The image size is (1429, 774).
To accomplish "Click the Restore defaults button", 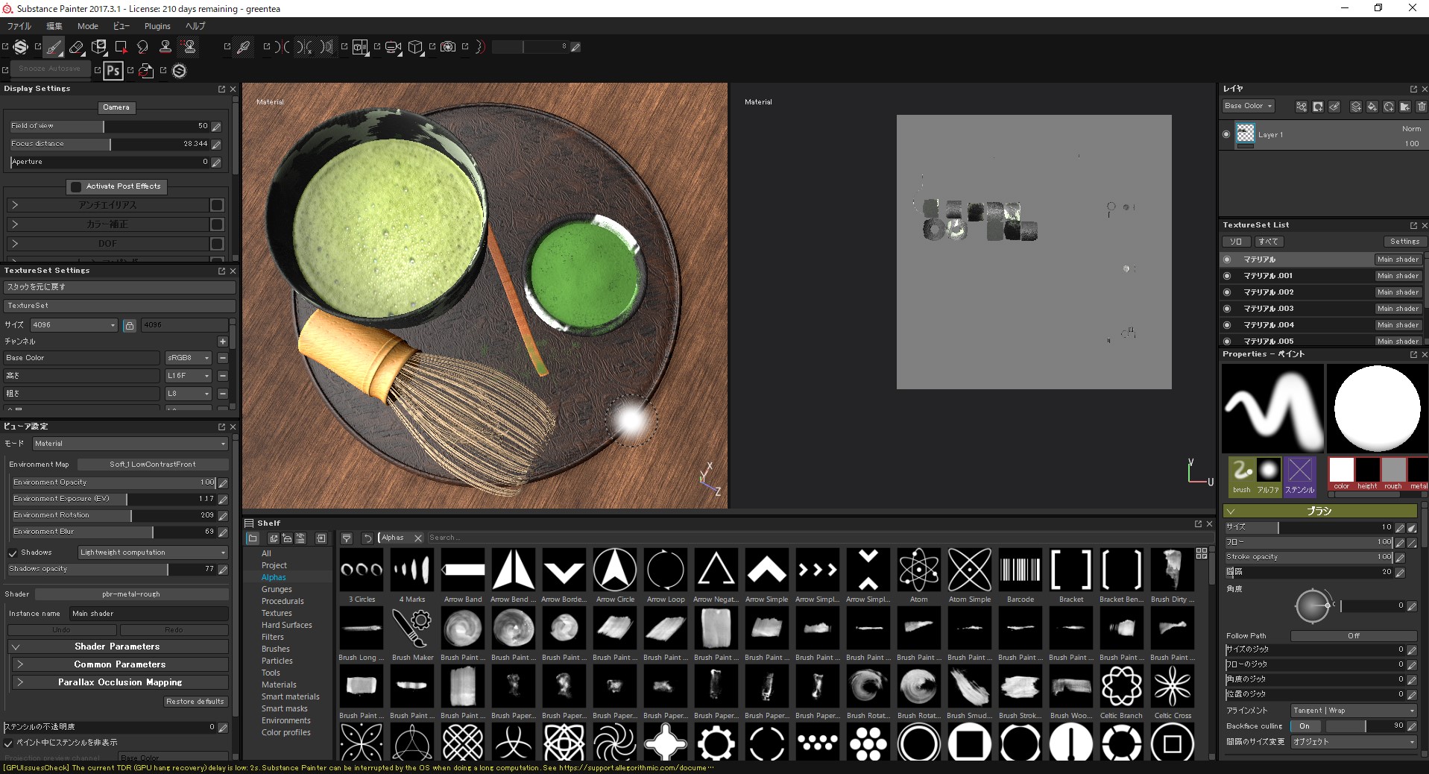I will [x=195, y=702].
